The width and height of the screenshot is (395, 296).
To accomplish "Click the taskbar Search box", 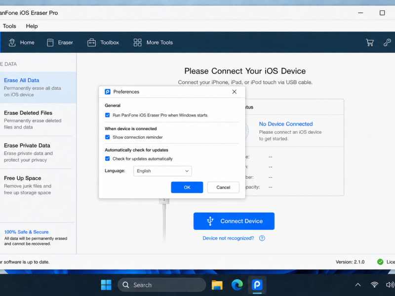I will coord(162,285).
